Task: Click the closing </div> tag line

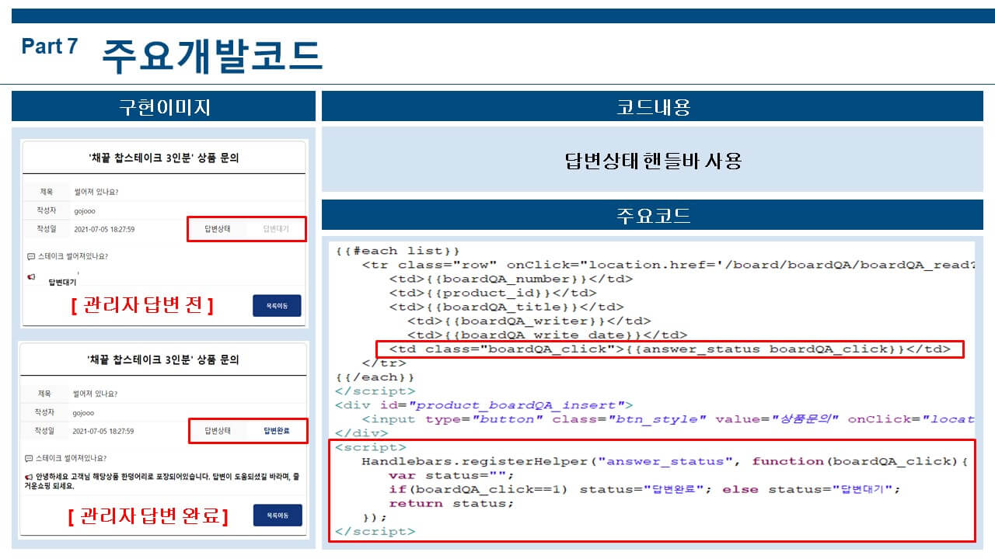Action: (x=361, y=432)
